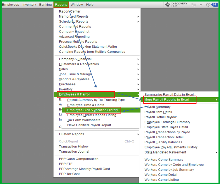The width and height of the screenshot is (220, 184).
Task: Expand Inventory reports submenu in Reports menu
Action: pyautogui.click(x=97, y=89)
